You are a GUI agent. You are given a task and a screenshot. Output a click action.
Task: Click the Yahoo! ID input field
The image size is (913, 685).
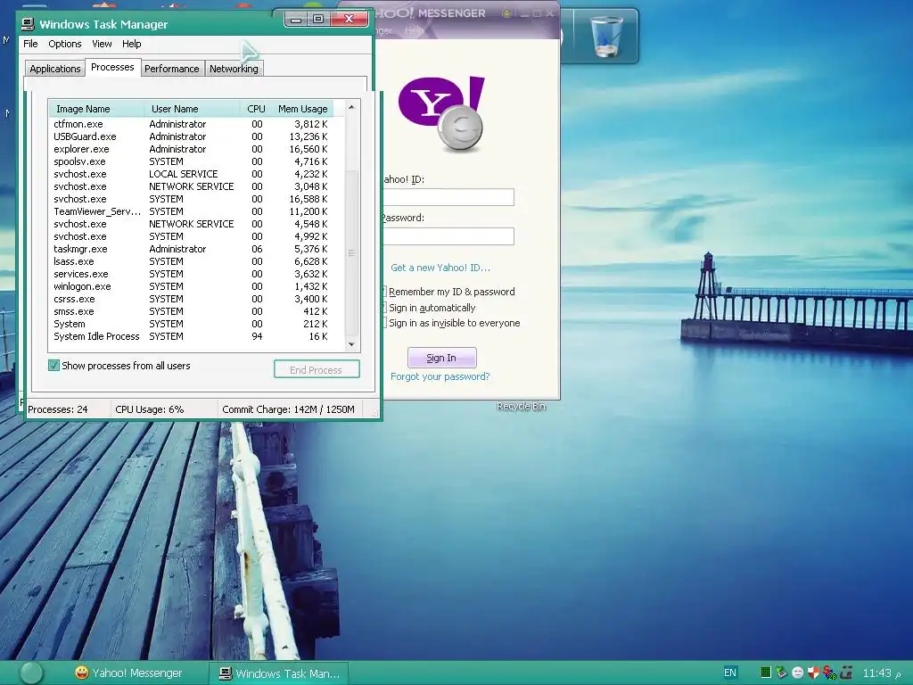[448, 197]
